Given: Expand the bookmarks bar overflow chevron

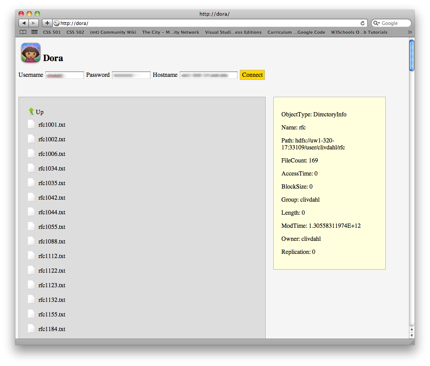Looking at the screenshot, I should pyautogui.click(x=410, y=32).
